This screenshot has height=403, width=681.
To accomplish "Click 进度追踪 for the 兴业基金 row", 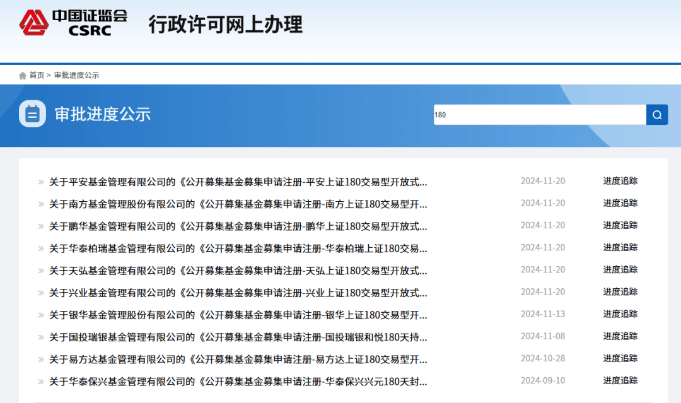I will (x=620, y=291).
